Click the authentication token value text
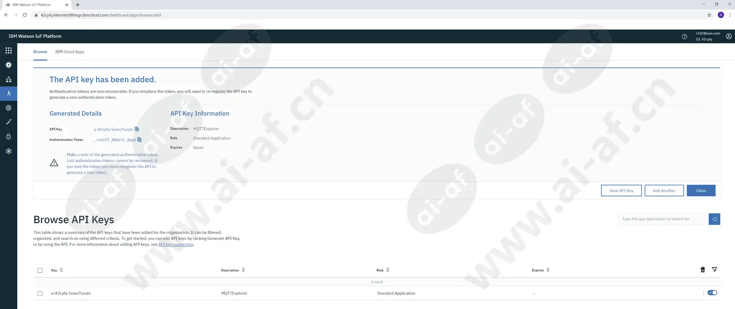The height and width of the screenshot is (309, 735). [x=115, y=140]
